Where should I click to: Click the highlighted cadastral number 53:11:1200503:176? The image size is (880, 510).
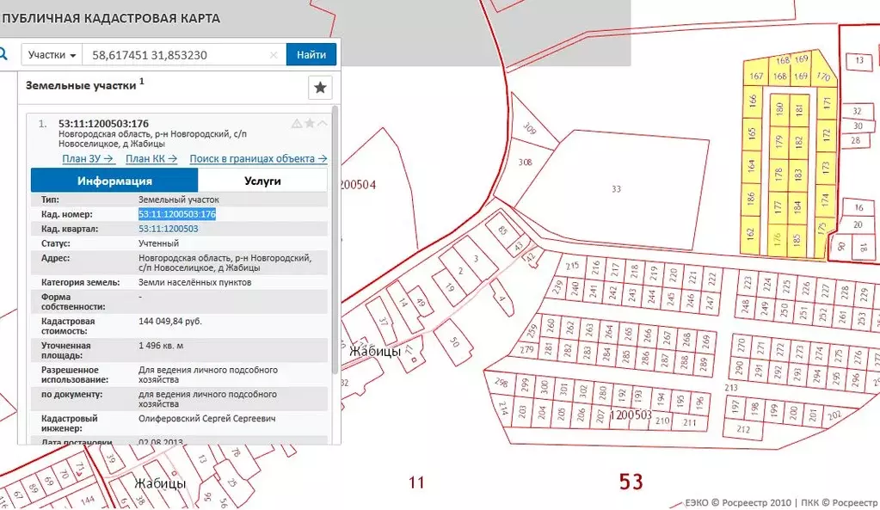176,214
